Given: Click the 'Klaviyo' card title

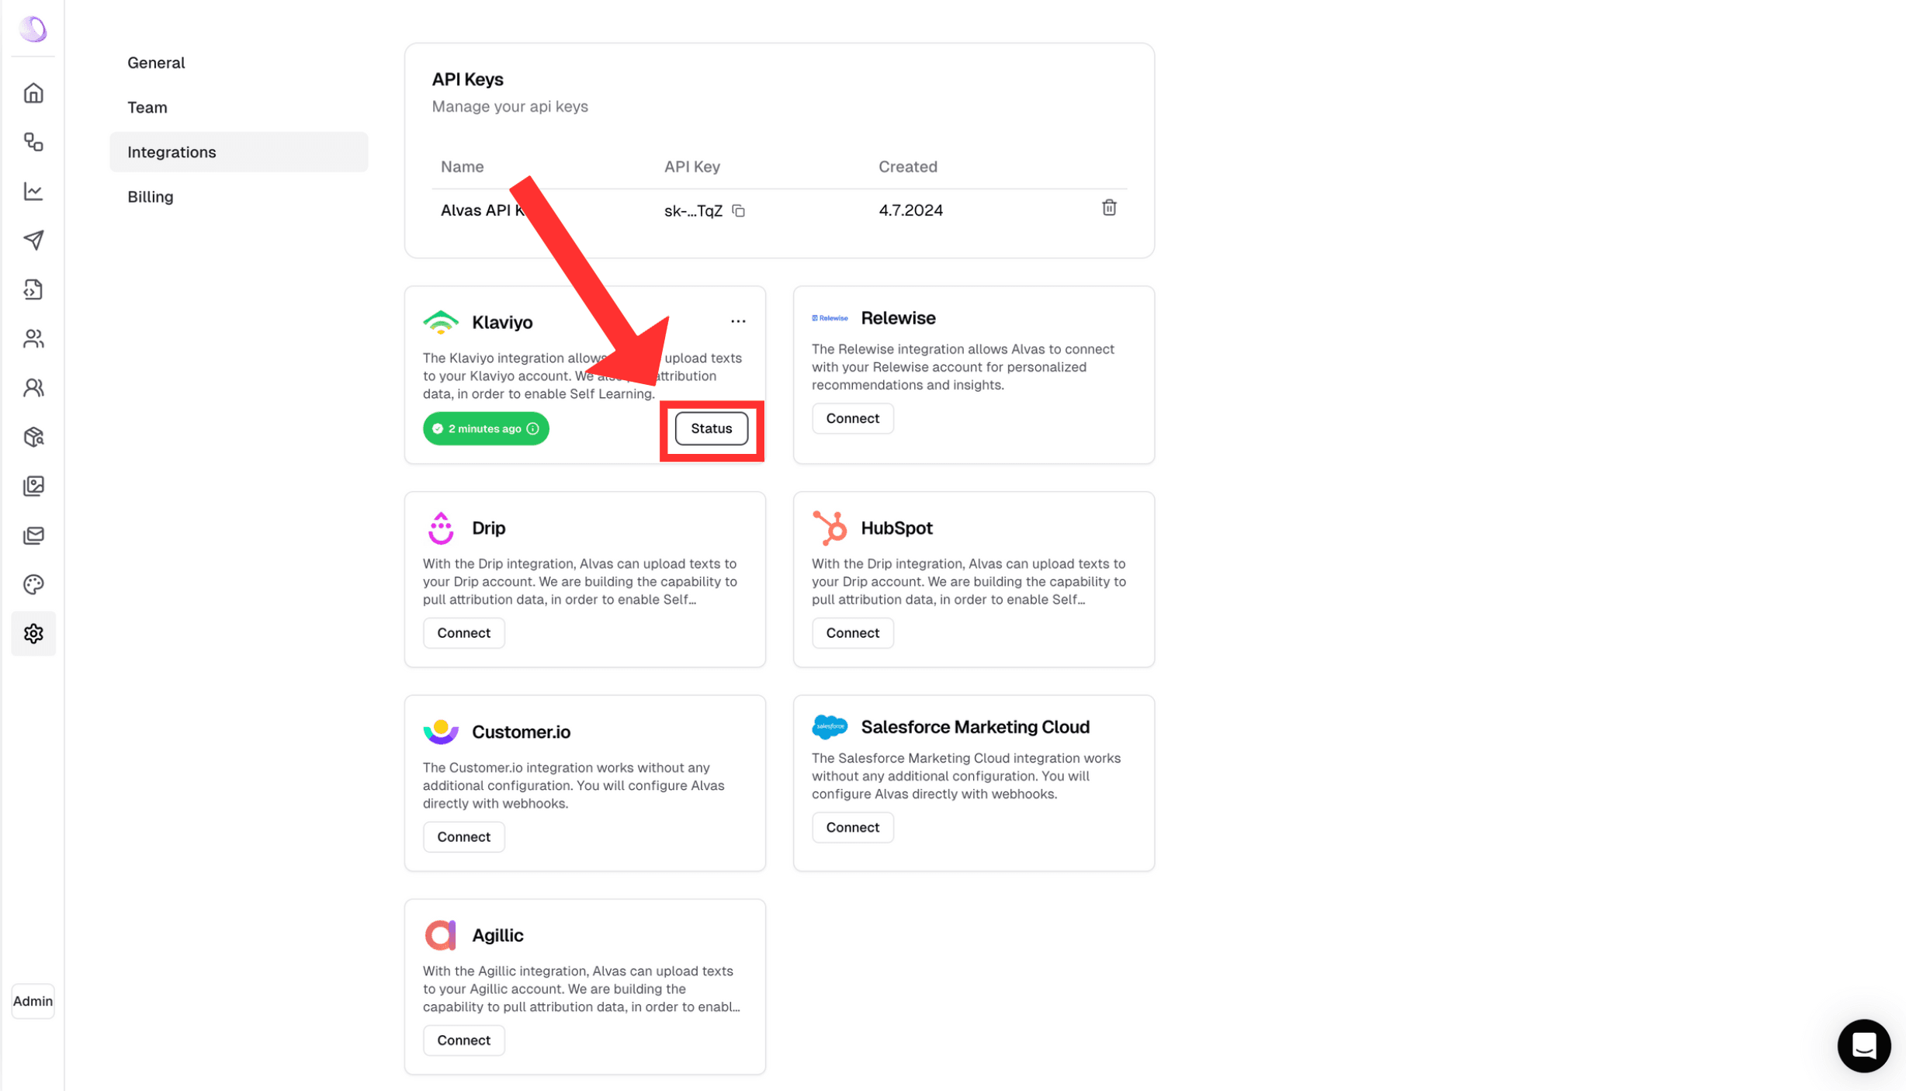Looking at the screenshot, I should (502, 322).
